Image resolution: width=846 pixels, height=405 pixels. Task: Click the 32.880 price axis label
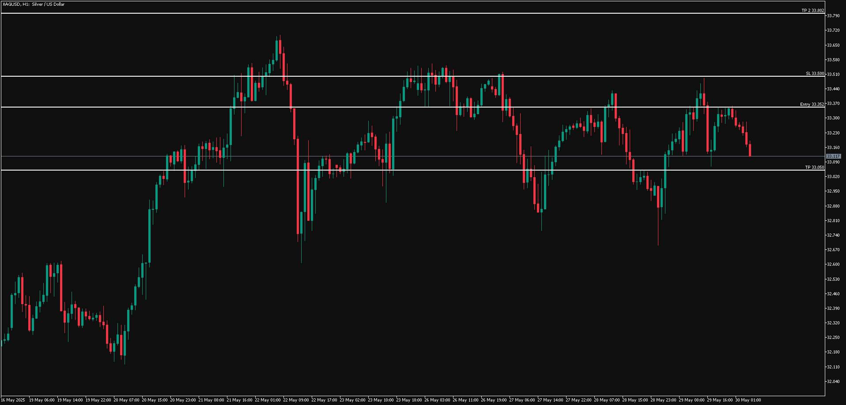pos(833,206)
